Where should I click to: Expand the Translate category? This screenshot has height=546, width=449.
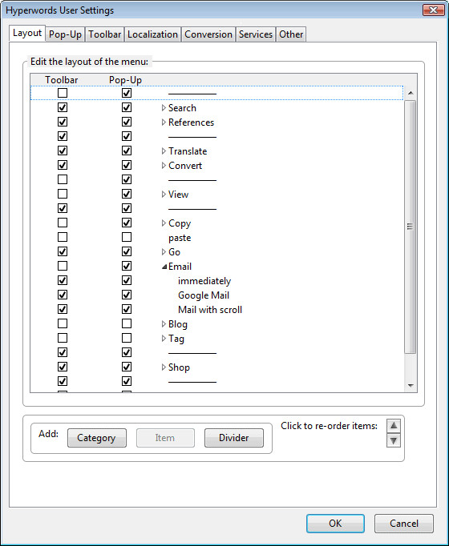164,151
